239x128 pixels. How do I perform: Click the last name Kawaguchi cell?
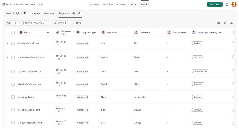coord(139,97)
